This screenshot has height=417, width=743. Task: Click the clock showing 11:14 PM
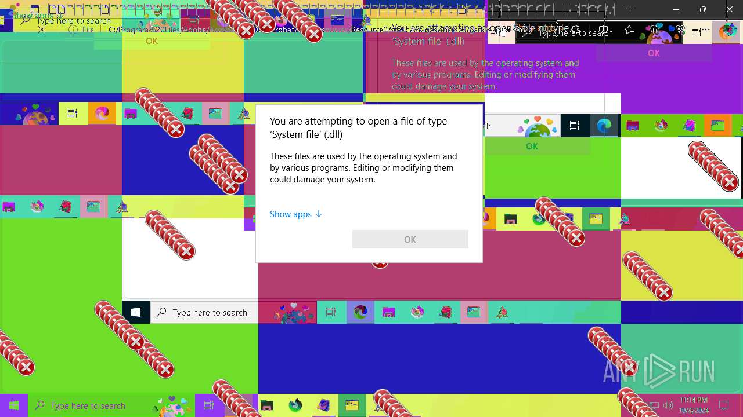(x=694, y=405)
